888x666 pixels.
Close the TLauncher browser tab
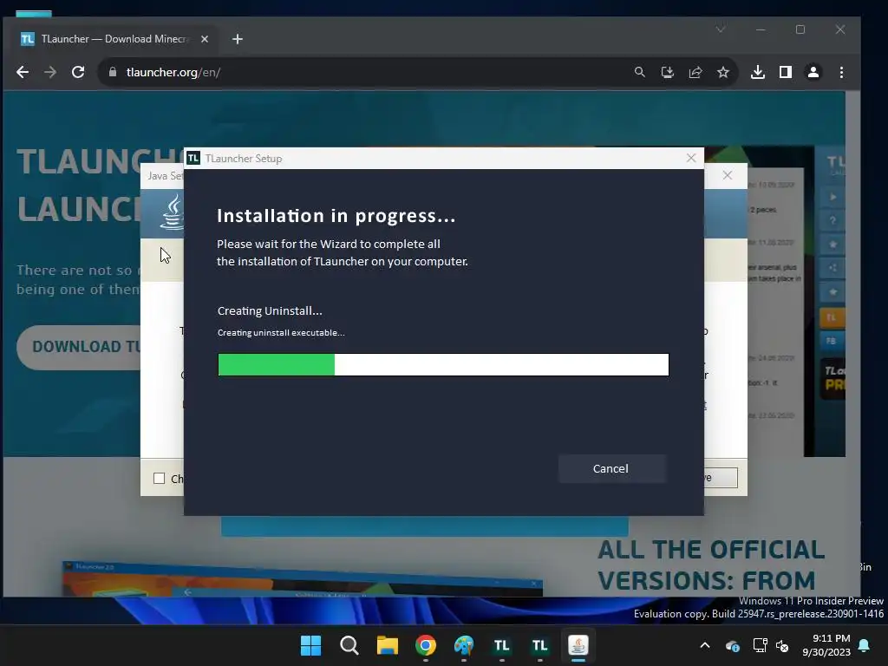click(x=205, y=38)
